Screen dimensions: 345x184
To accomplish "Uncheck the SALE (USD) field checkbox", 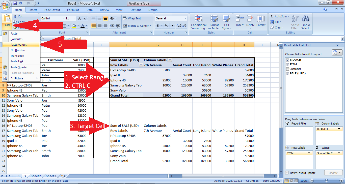I will 287,73.
